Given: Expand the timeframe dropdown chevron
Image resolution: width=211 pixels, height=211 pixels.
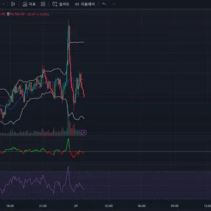Looking at the screenshot, I should (3, 4).
